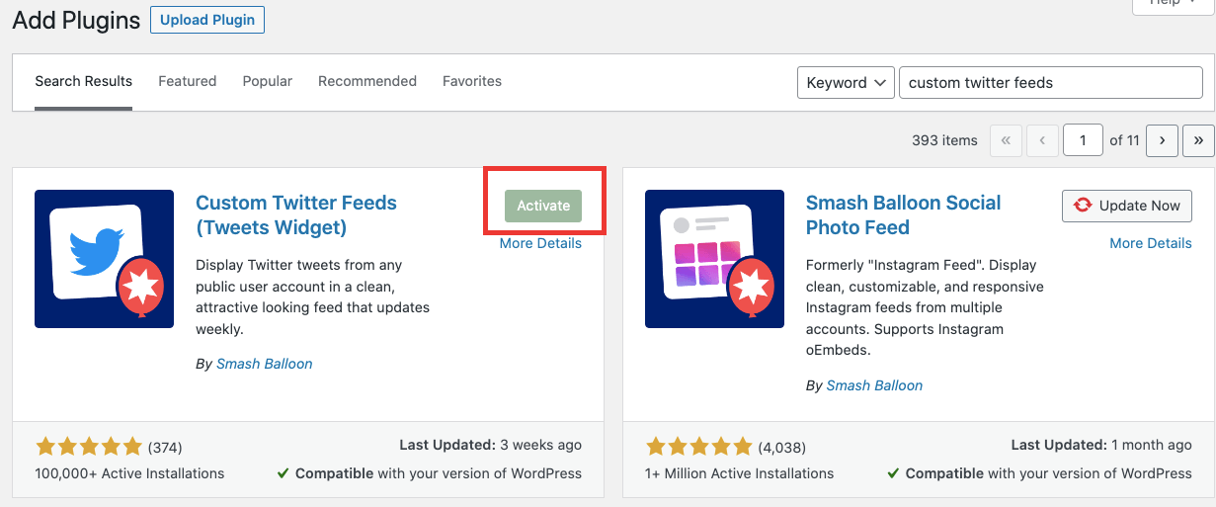The height and width of the screenshot is (507, 1216).
Task: Click the first page double-arrow button
Action: pos(1006,140)
